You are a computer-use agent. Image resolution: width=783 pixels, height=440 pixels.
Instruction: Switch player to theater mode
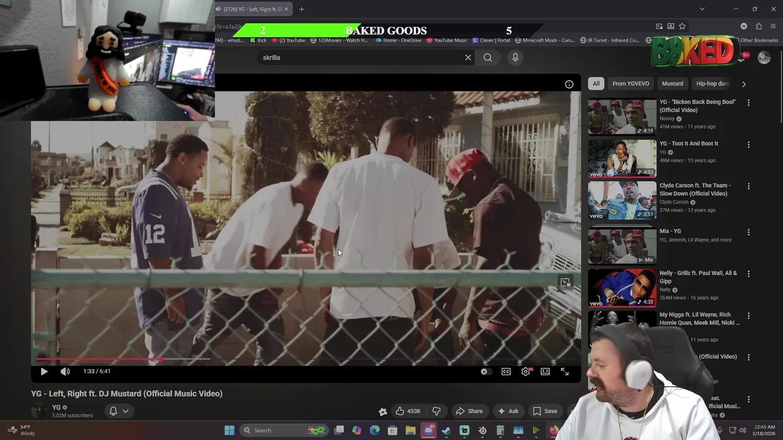click(545, 371)
